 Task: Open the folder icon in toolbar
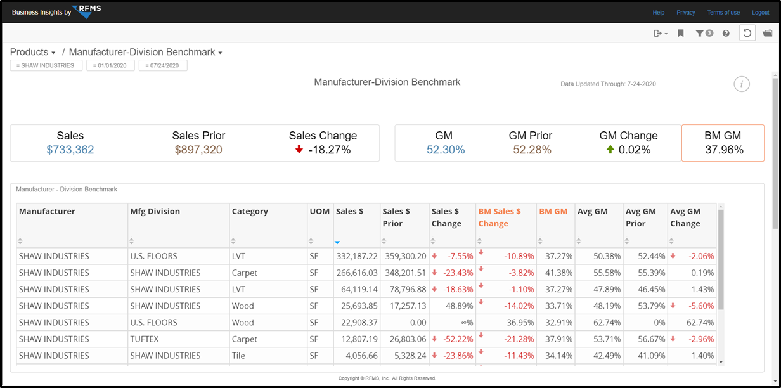(767, 33)
